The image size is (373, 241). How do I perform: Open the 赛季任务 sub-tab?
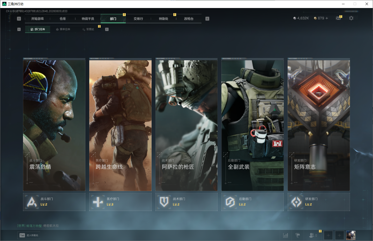[63, 29]
